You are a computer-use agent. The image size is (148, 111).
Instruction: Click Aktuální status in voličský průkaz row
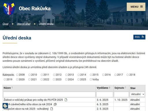135,100
